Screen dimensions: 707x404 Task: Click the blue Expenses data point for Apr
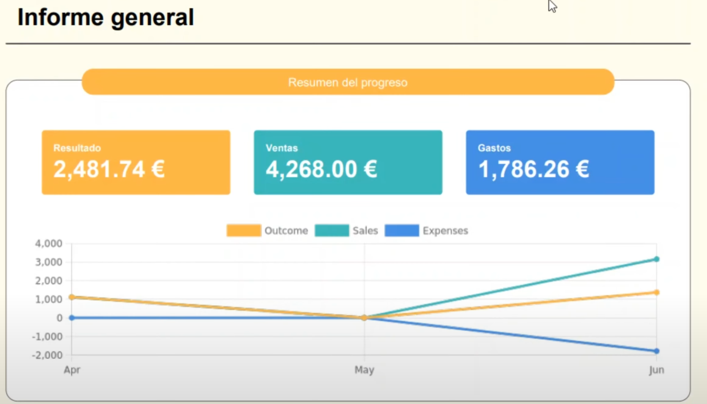tap(71, 317)
